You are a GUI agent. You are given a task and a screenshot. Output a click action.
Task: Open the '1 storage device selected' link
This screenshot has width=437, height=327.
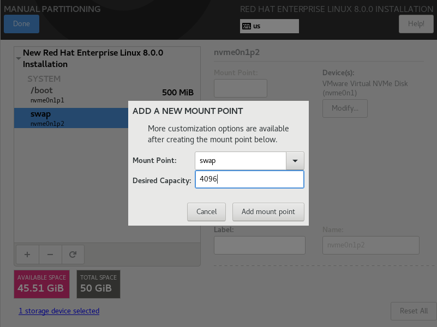tap(59, 311)
